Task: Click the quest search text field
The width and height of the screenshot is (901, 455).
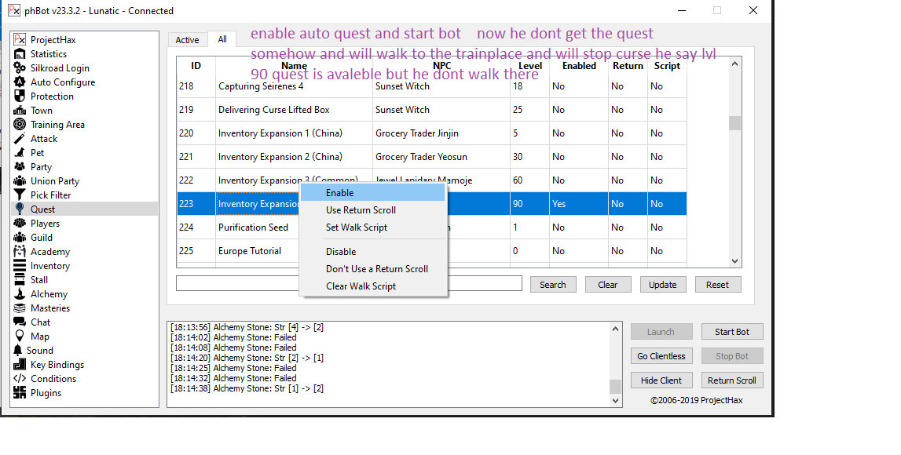Action: [236, 284]
